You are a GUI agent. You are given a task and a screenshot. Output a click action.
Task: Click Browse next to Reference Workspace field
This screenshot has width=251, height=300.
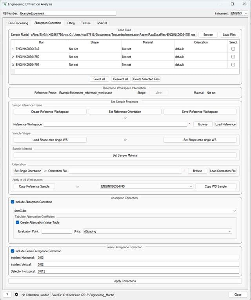coord(203,125)
